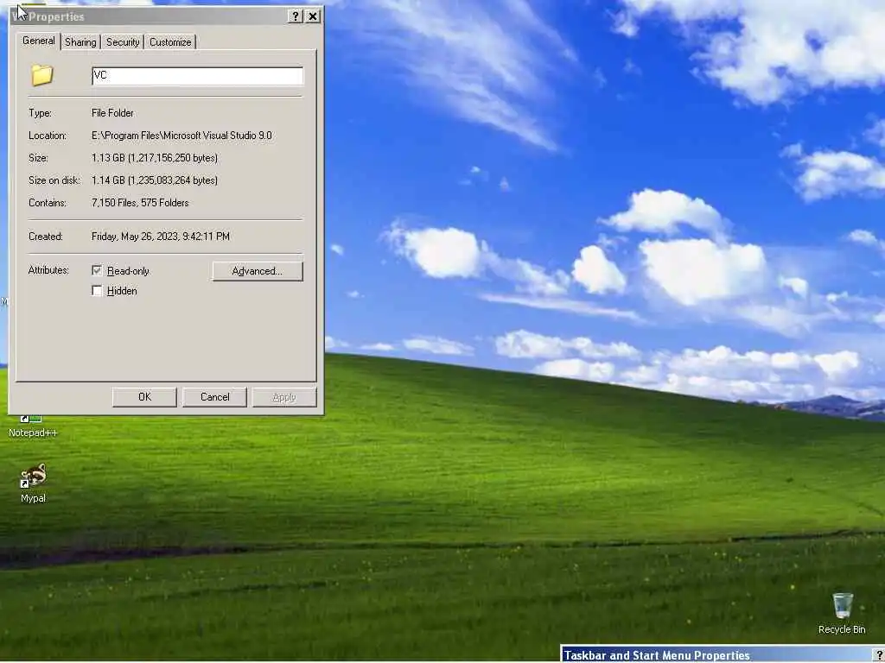This screenshot has width=885, height=663.
Task: Open the Customize tab
Action: pos(170,42)
